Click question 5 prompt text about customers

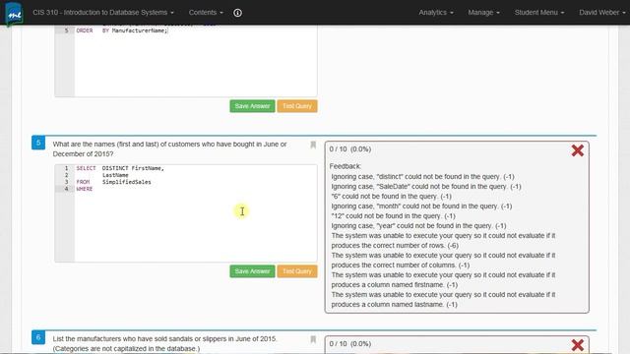click(170, 148)
